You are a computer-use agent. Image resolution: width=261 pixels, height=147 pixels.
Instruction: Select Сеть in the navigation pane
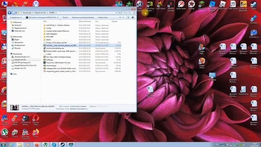click(15, 74)
